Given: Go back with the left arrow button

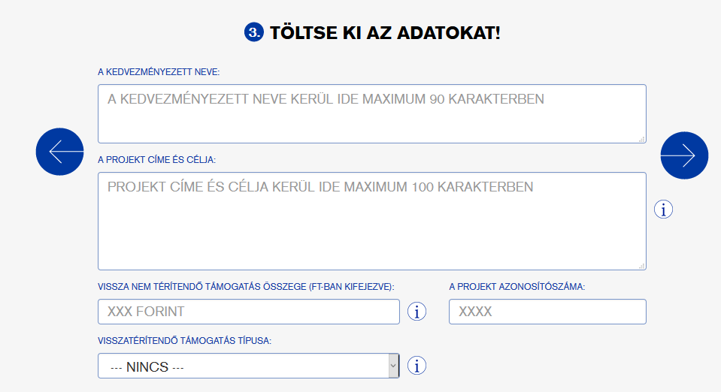Looking at the screenshot, I should [x=60, y=151].
